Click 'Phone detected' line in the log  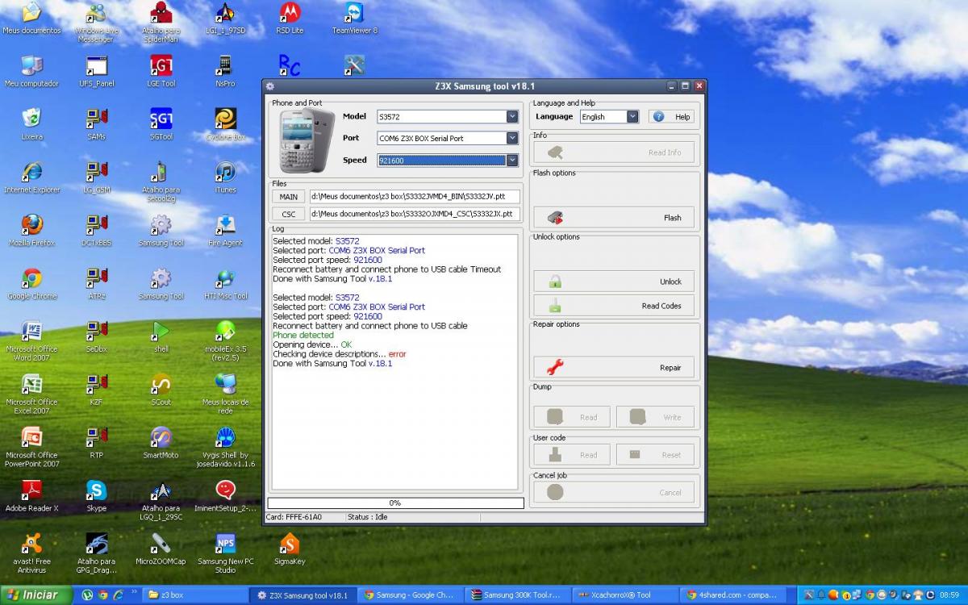(303, 335)
